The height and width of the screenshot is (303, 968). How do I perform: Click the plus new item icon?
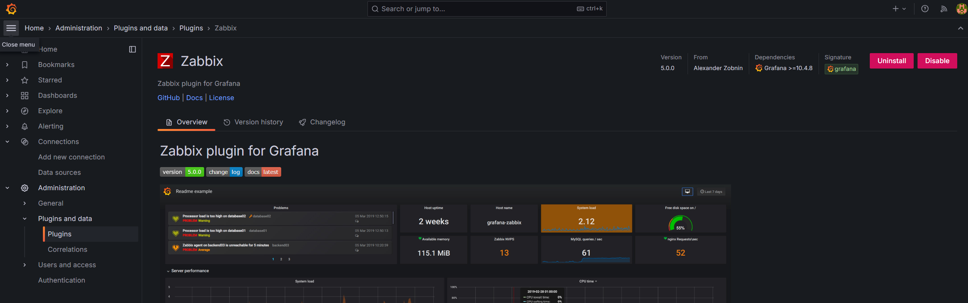[896, 9]
